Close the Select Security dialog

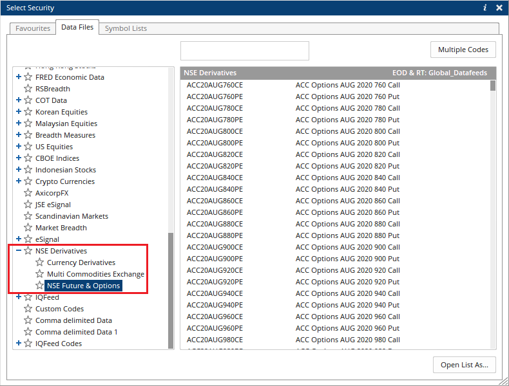tap(499, 8)
